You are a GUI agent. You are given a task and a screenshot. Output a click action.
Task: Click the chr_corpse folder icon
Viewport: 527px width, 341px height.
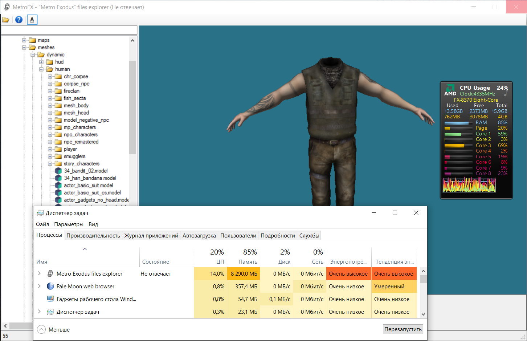tap(58, 76)
